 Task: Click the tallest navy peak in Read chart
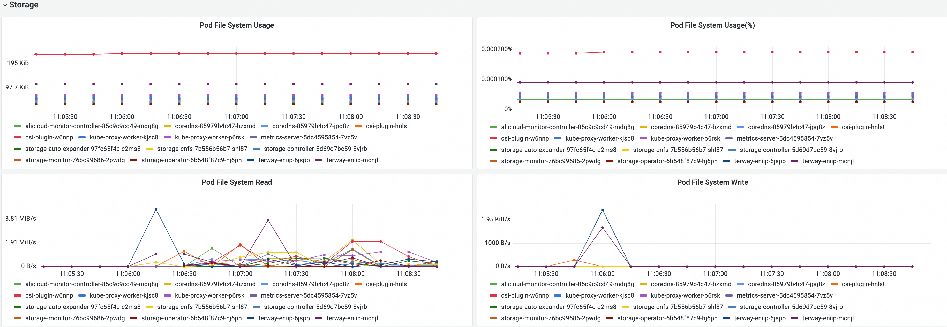156,209
